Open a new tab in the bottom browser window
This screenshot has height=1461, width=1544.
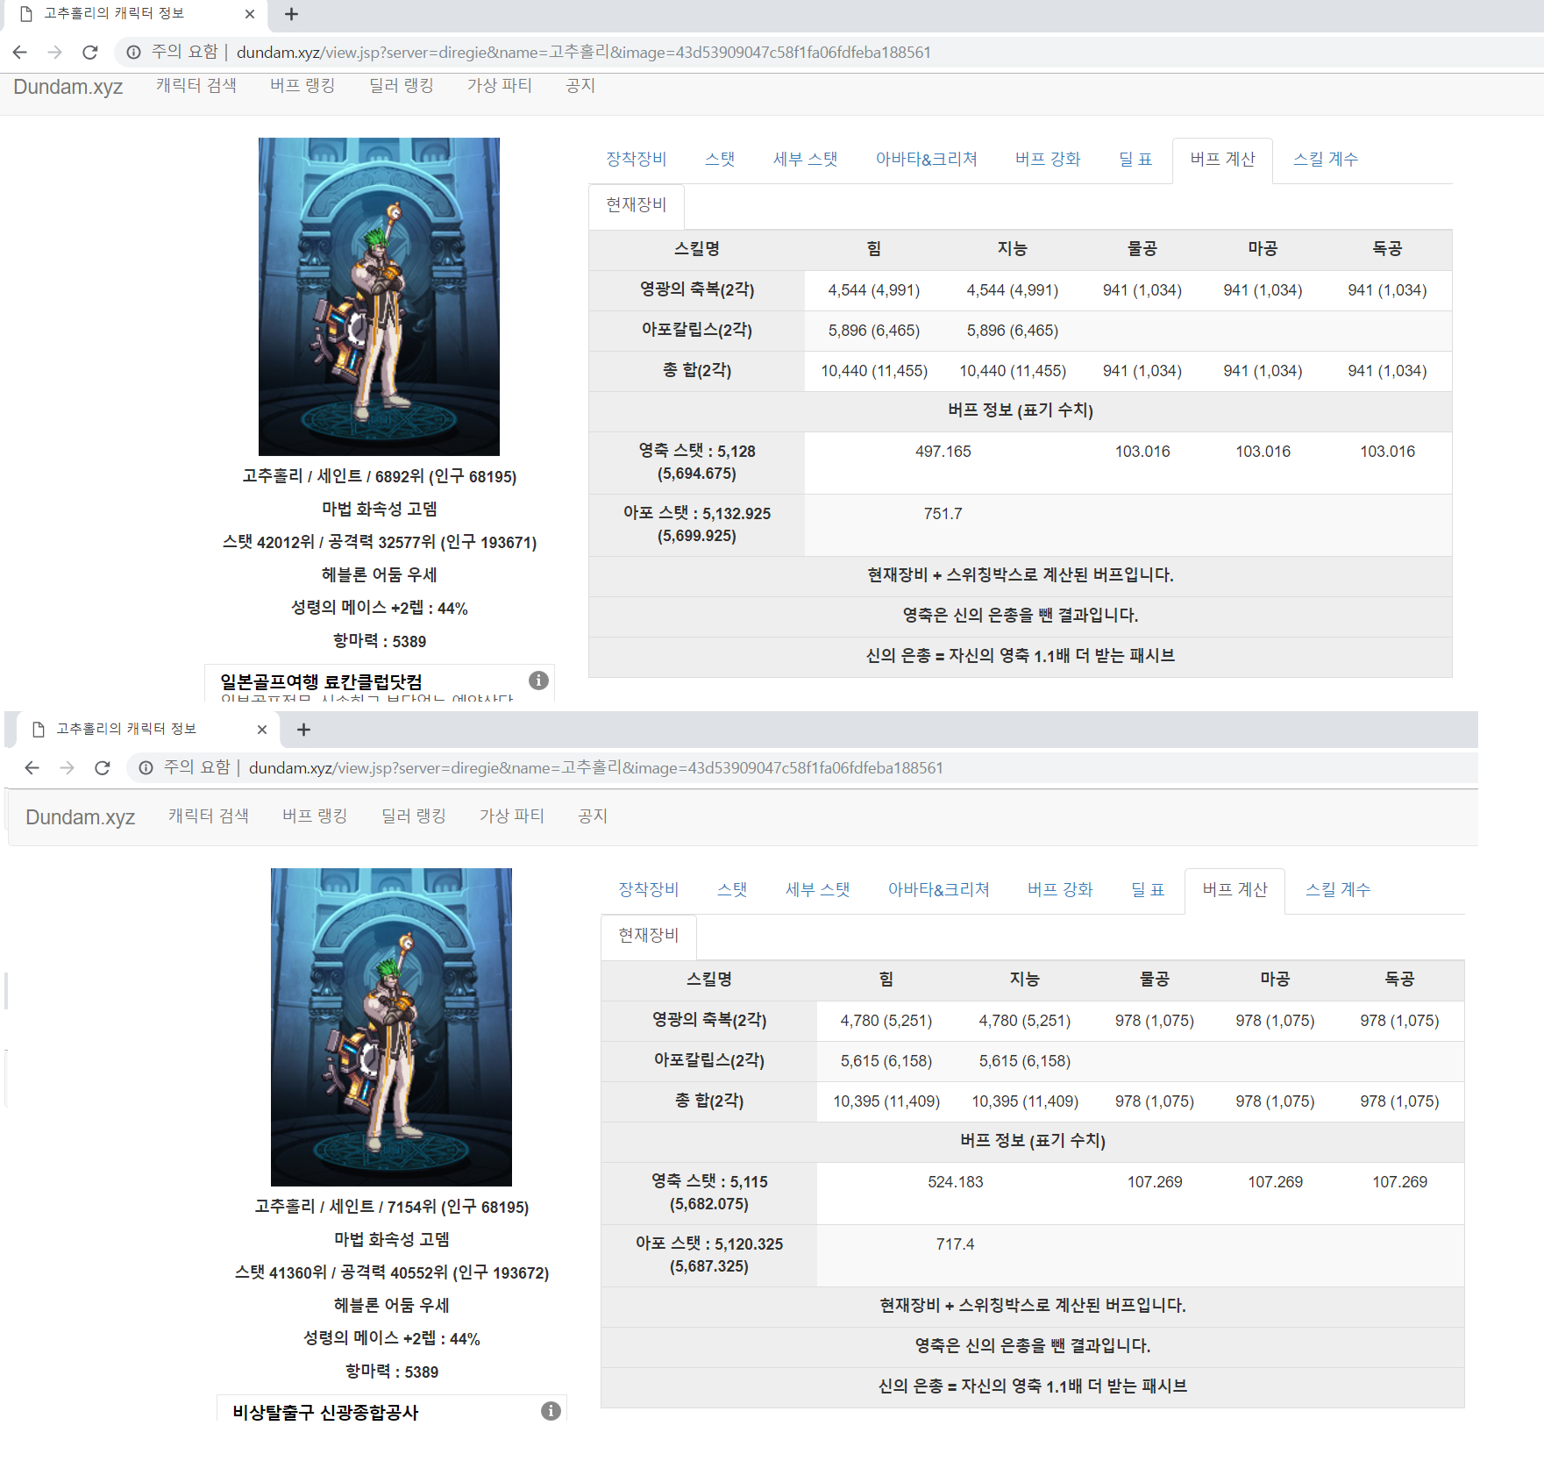point(304,730)
